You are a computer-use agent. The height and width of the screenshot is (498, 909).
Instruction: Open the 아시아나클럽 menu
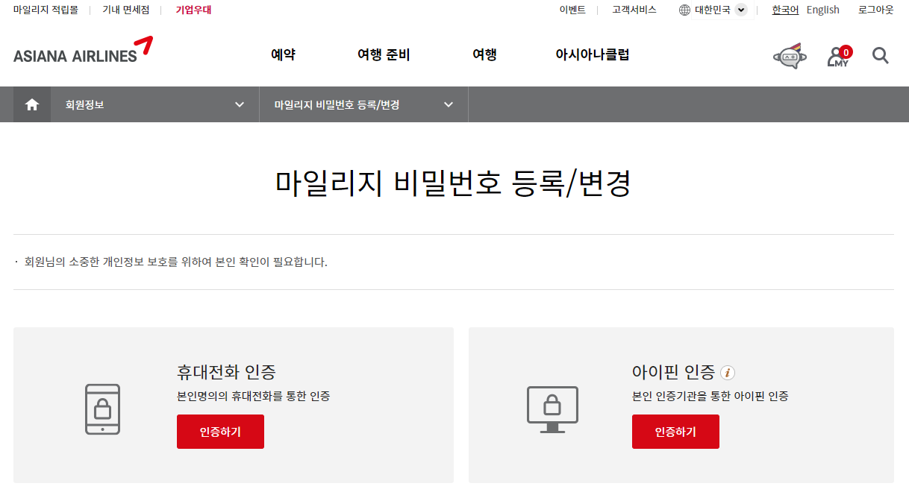593,54
